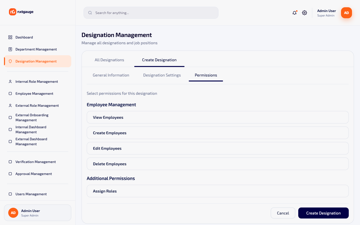This screenshot has height=225, width=360.
Task: Open settings via the gear icon
Action: [x=304, y=13]
